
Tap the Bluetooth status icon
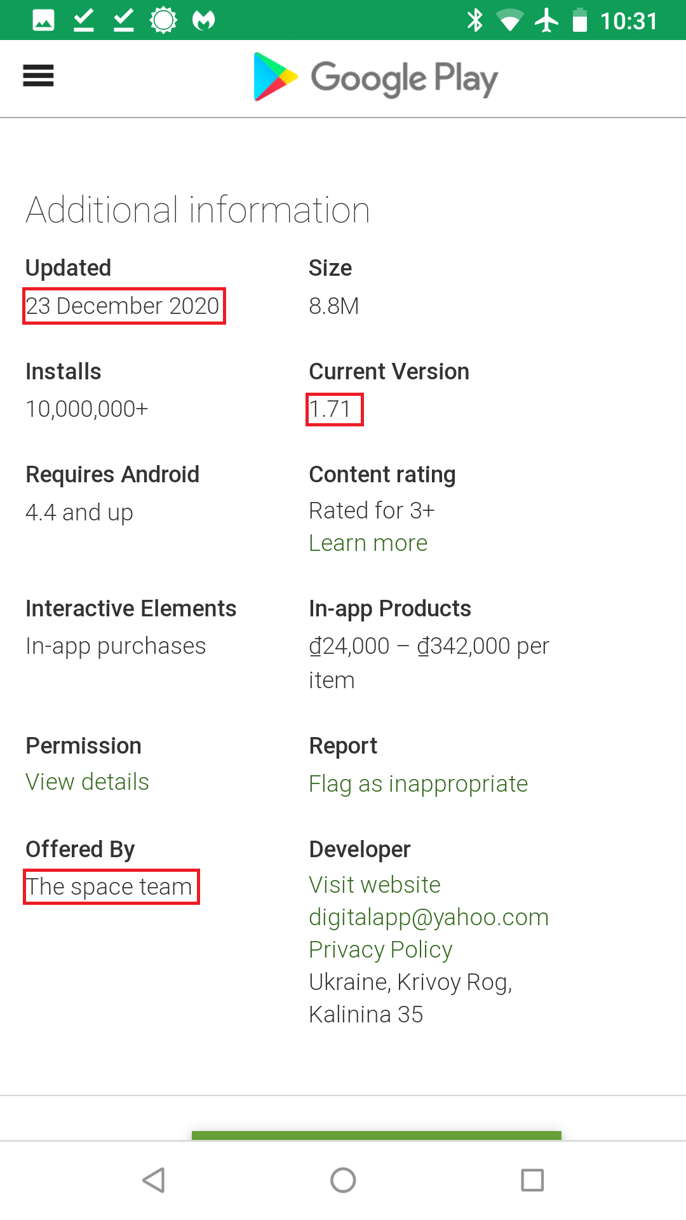(474, 20)
